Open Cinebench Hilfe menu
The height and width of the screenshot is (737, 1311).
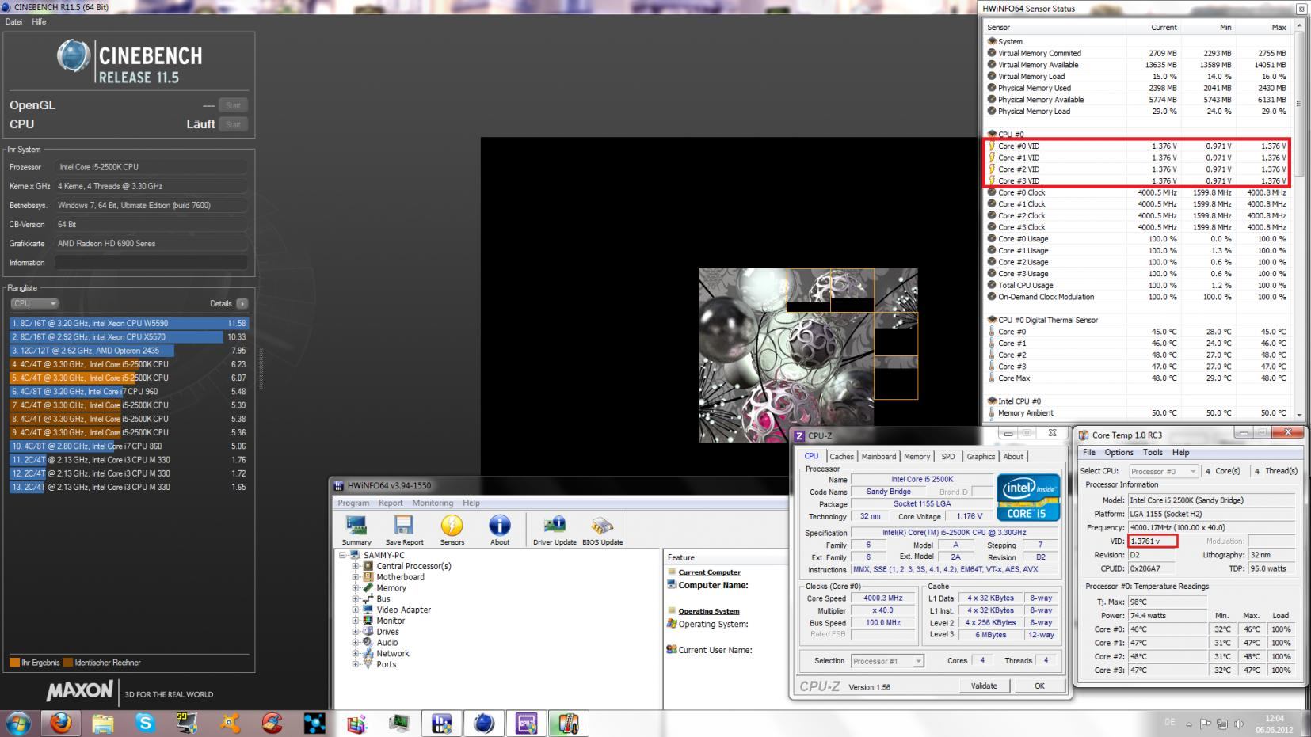click(x=39, y=22)
